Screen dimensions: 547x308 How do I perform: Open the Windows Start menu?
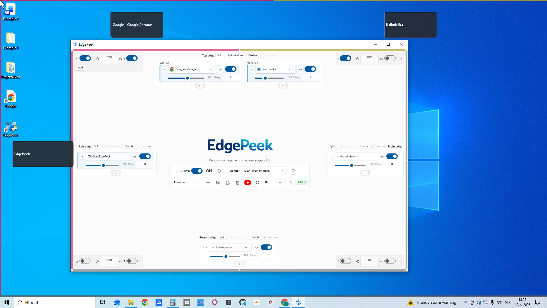point(7,302)
